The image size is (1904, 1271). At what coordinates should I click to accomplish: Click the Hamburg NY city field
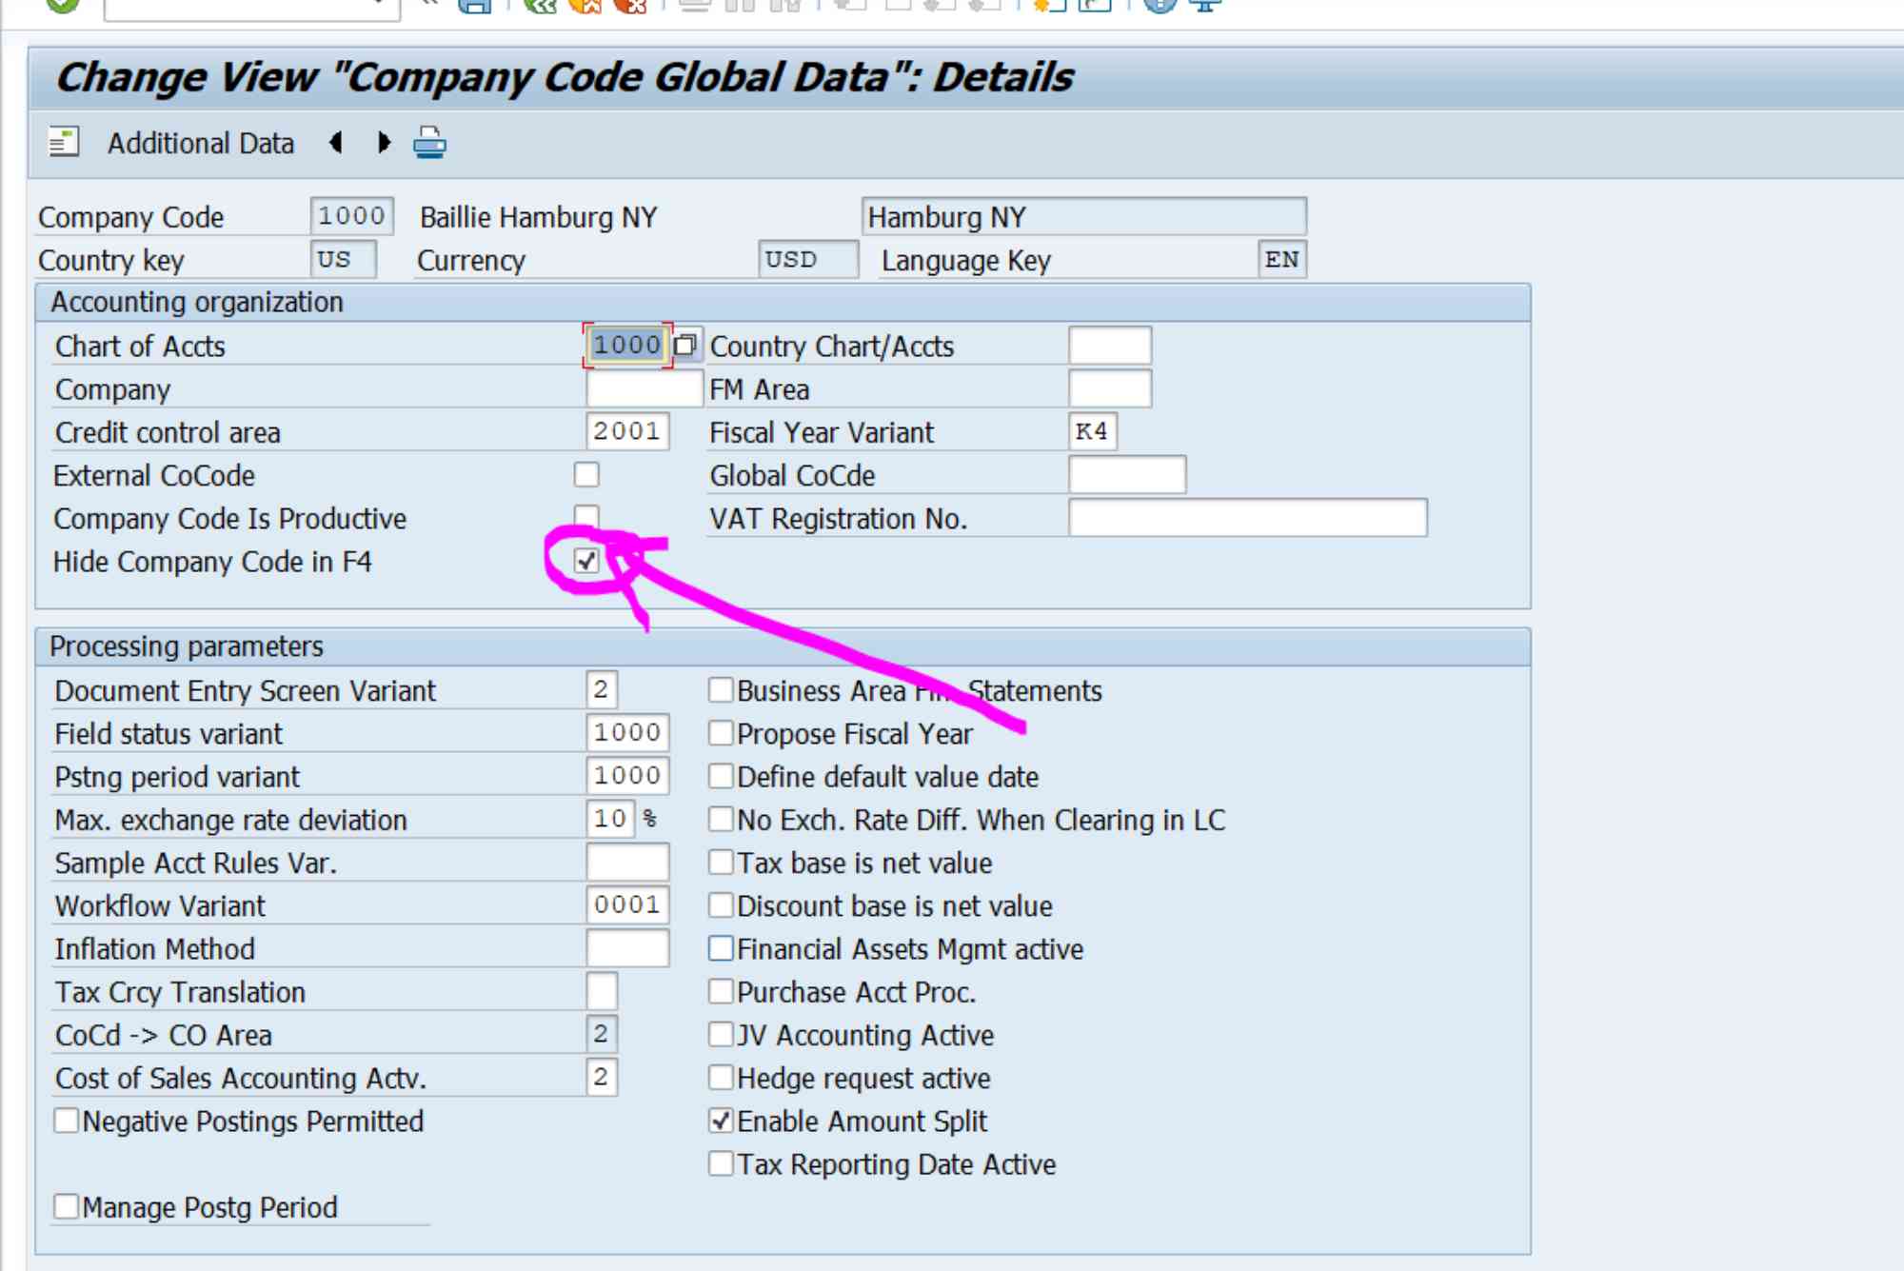tap(1084, 216)
